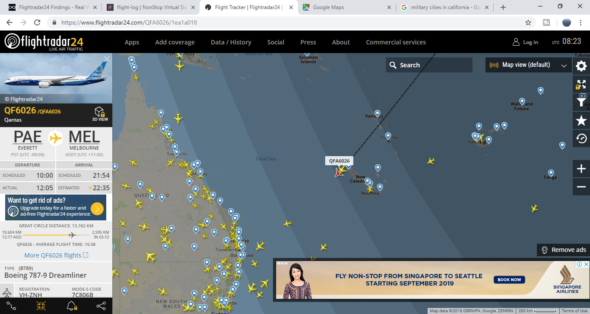Click the extension icon beside the bookmark star
Image resolution: width=590 pixels, height=314 pixels.
(x=546, y=22)
